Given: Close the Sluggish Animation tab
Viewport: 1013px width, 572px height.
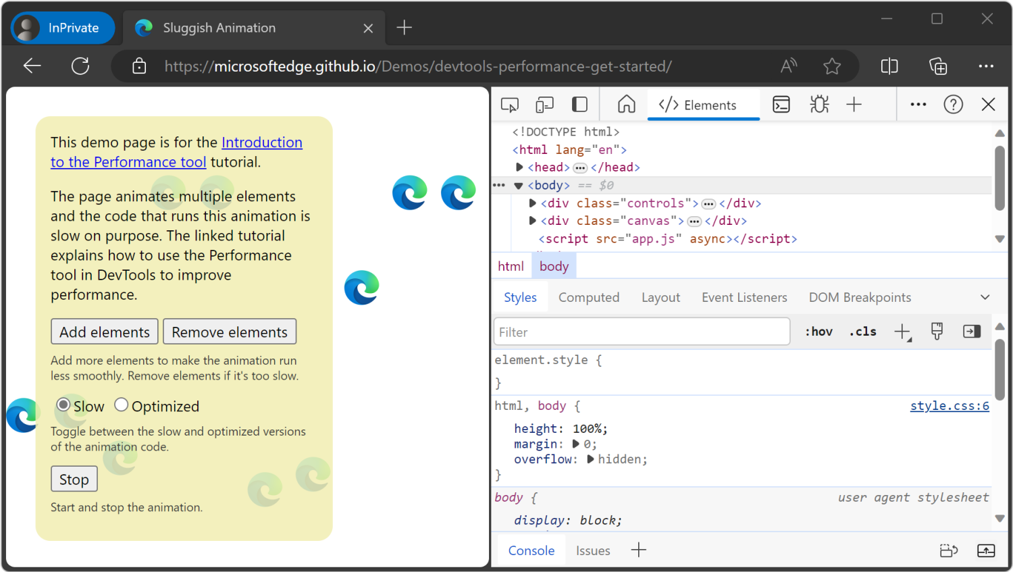Looking at the screenshot, I should pos(368,28).
